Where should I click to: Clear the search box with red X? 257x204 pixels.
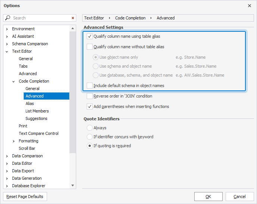(73, 18)
